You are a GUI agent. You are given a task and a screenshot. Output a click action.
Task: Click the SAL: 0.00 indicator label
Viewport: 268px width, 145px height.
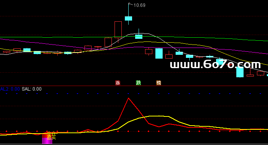pyautogui.click(x=32, y=89)
